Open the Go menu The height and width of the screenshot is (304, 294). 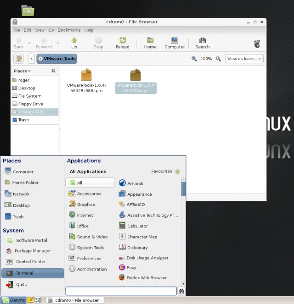[51, 30]
